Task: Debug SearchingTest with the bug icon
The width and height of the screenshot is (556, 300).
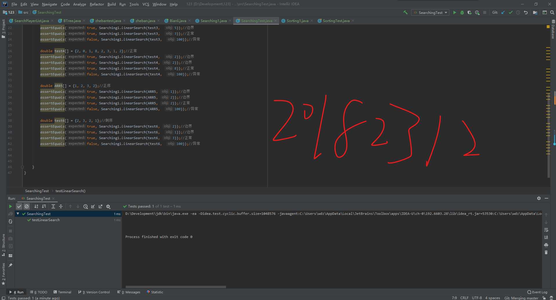Action: [462, 12]
